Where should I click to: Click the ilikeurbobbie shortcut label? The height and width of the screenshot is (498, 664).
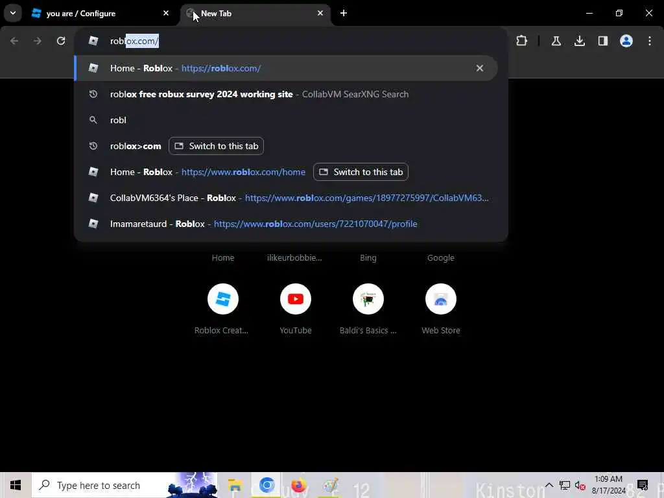coord(295,258)
